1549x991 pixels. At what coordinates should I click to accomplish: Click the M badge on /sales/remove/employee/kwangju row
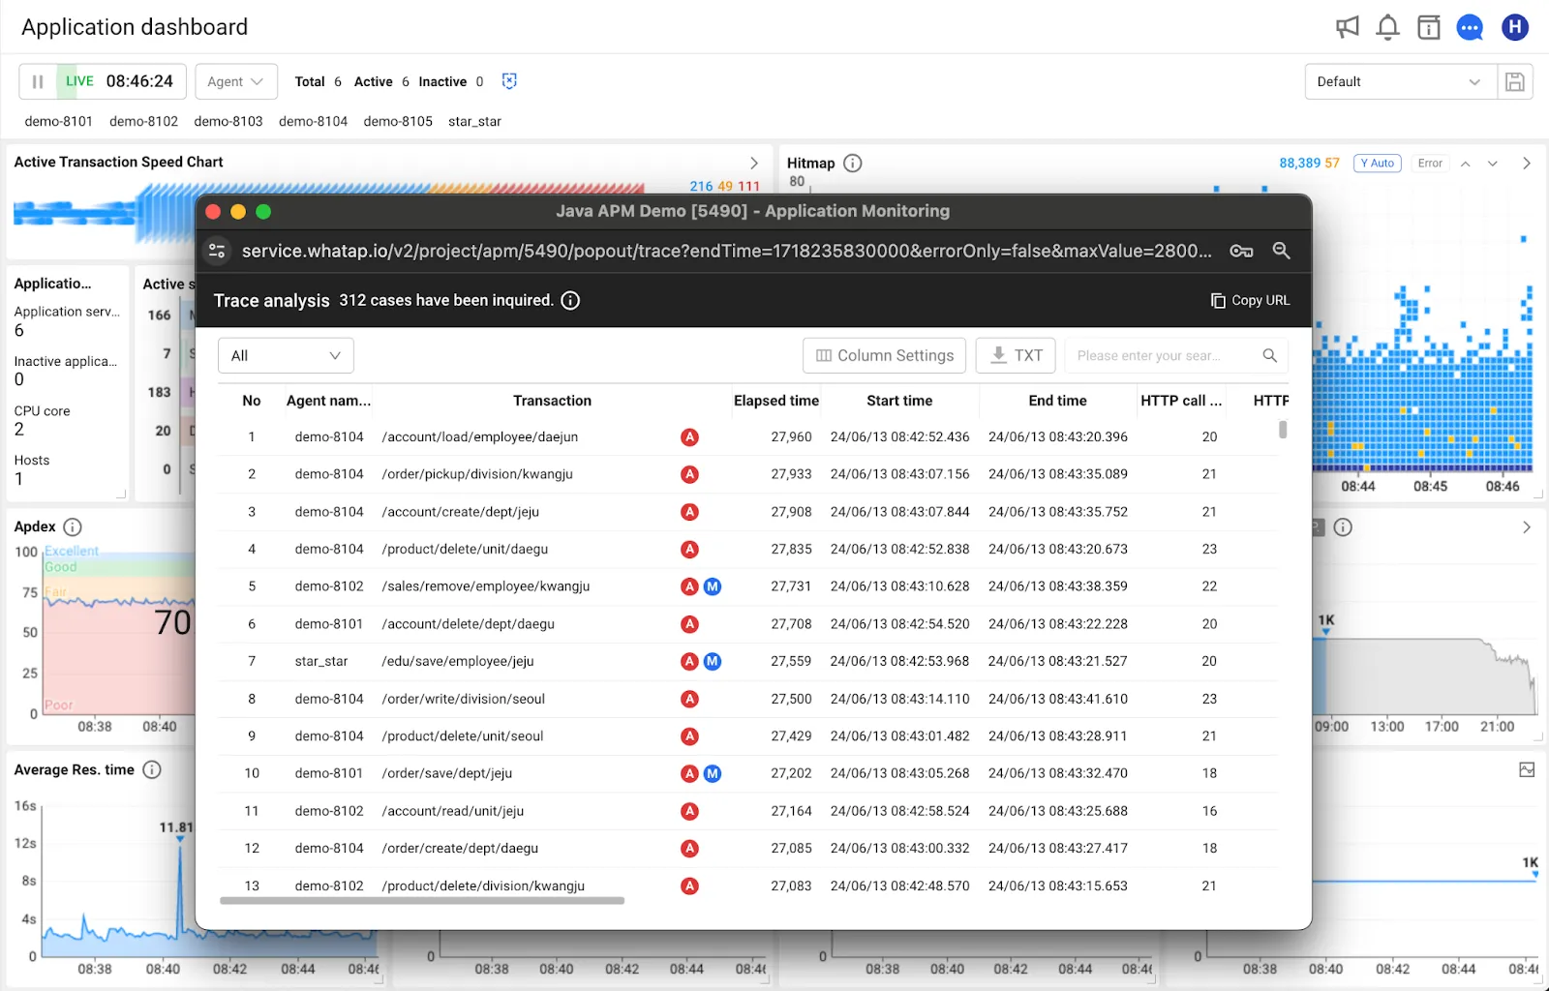click(713, 586)
